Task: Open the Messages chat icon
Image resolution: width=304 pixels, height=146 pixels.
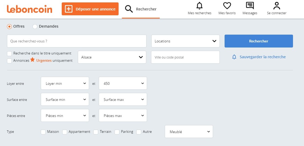Action: coord(250,6)
